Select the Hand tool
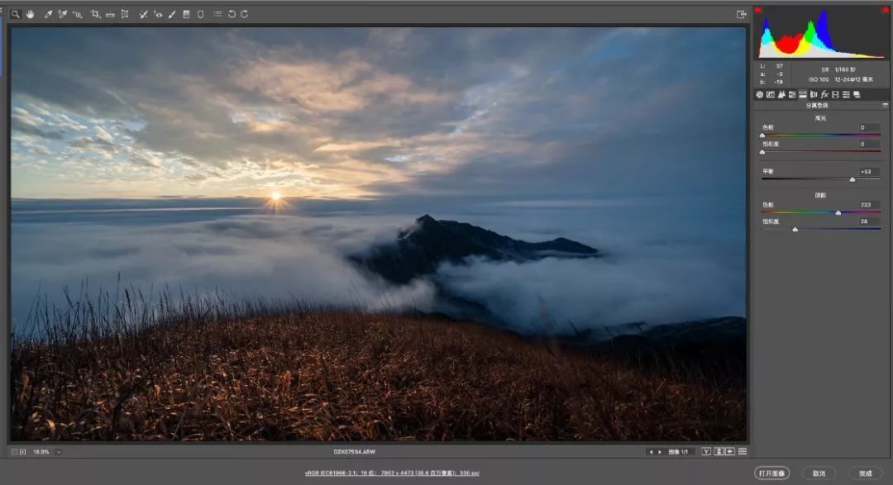Screen dimensions: 893x485 click(x=31, y=14)
